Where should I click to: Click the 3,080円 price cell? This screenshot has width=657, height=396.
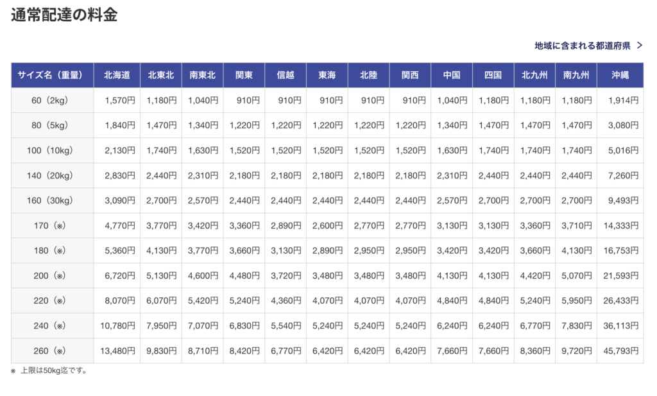[620, 125]
